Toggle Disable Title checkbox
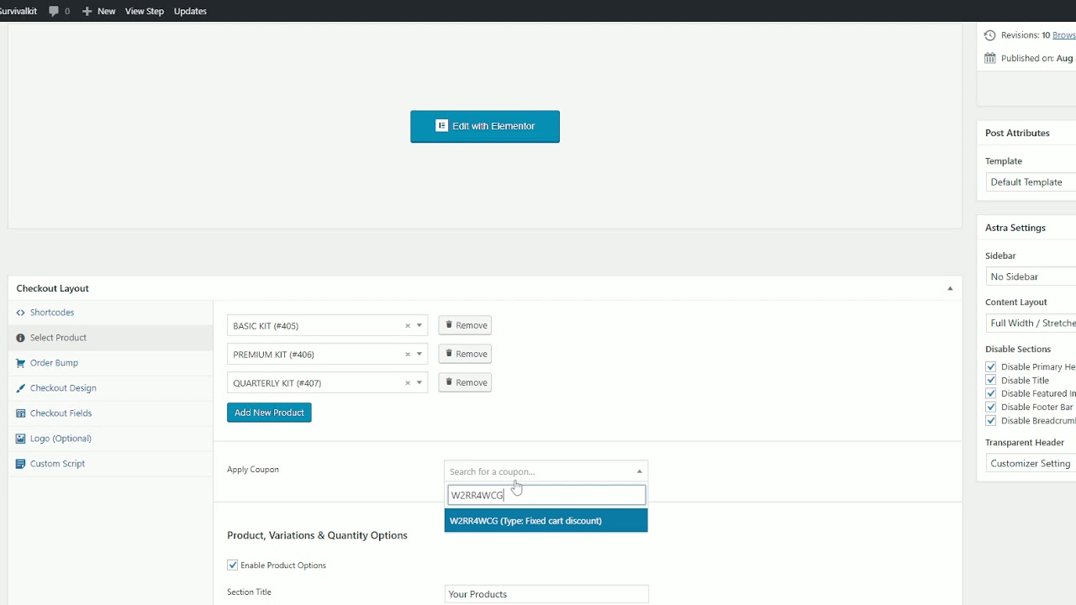 tap(991, 381)
